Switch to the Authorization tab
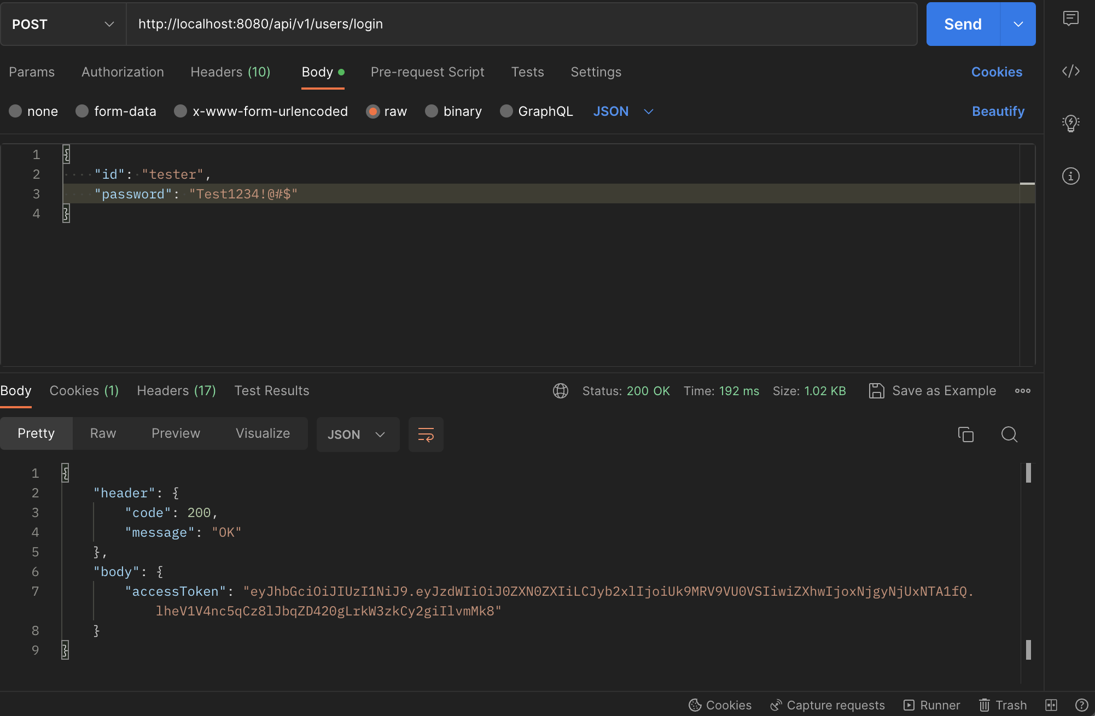This screenshot has width=1095, height=716. click(123, 72)
